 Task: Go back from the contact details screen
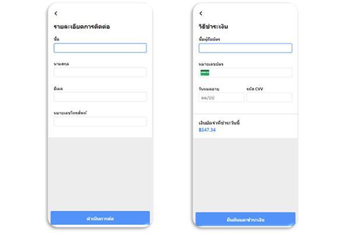pos(56,13)
